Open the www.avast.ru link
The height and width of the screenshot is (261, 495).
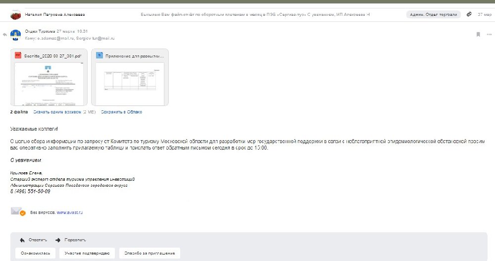point(69,212)
